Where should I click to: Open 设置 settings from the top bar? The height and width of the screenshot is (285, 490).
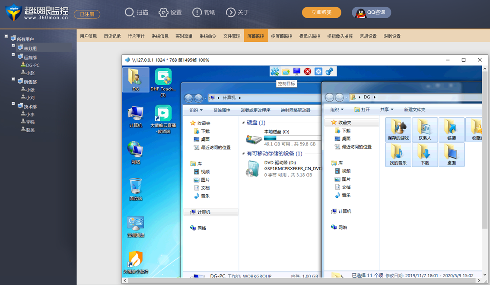(x=170, y=13)
